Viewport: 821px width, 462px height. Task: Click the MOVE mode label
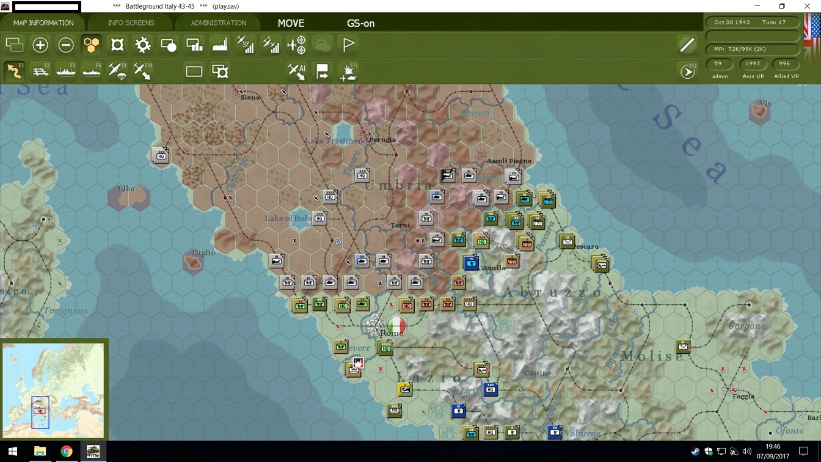(291, 23)
